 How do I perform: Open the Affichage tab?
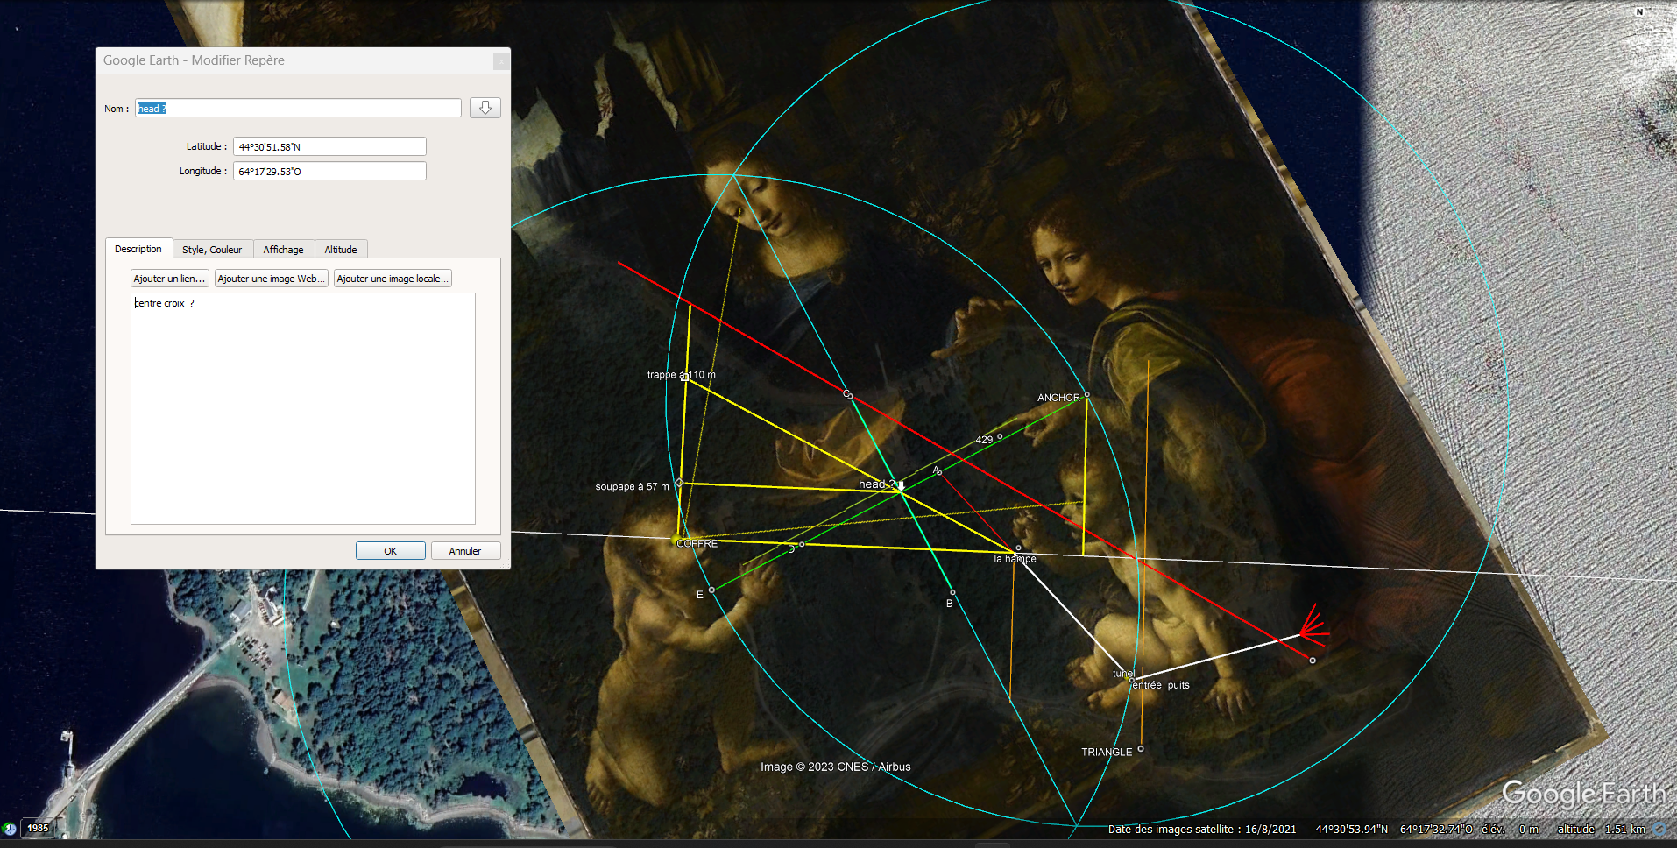coord(283,250)
